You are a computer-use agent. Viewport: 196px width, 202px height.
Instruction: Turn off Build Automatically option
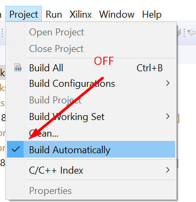[x=91, y=149]
